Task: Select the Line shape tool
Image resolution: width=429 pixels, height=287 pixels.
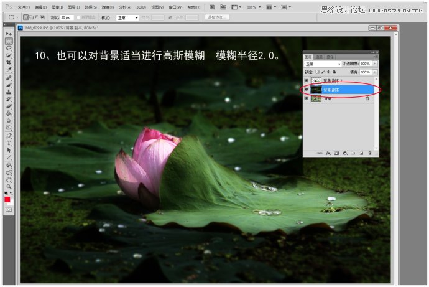Action: pyautogui.click(x=9, y=158)
